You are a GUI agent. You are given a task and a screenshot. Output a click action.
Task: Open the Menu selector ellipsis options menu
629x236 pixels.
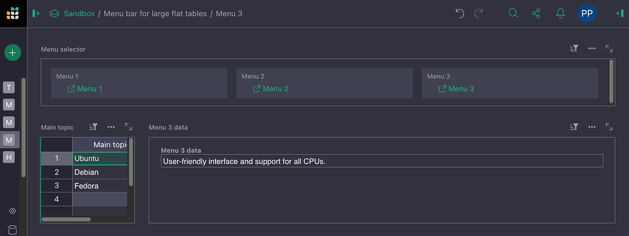[592, 49]
